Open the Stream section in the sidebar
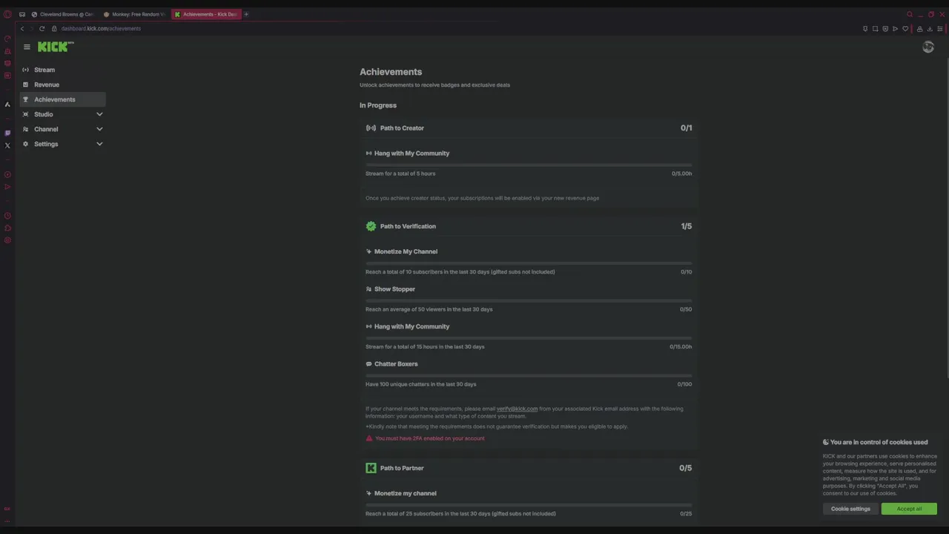Screen dimensions: 949x534 (62, 70)
